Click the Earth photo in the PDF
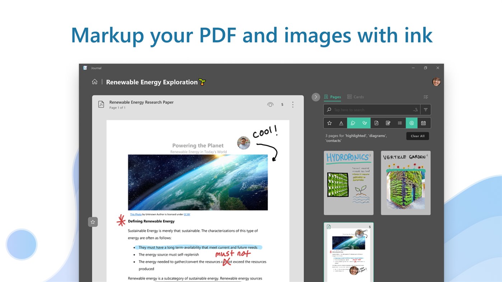The width and height of the screenshot is (502, 282). [x=198, y=182]
